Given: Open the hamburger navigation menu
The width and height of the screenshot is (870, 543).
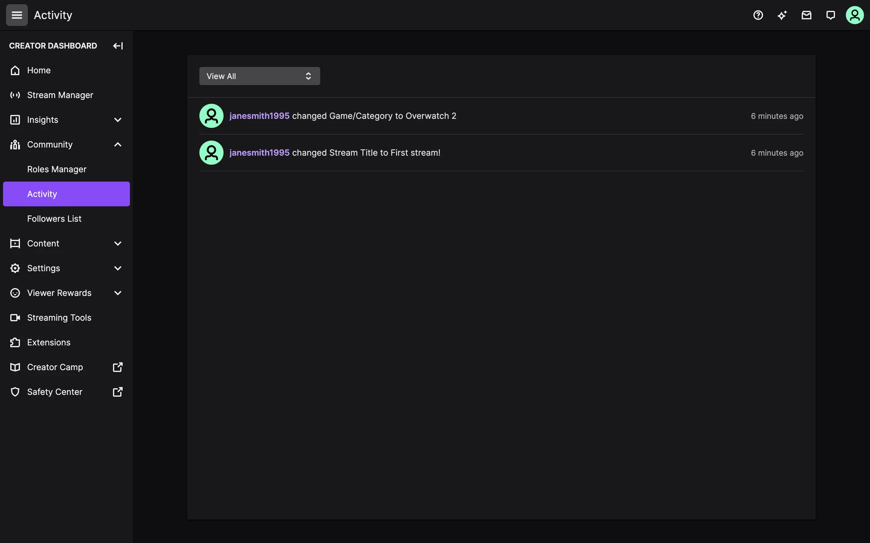Looking at the screenshot, I should pyautogui.click(x=17, y=15).
